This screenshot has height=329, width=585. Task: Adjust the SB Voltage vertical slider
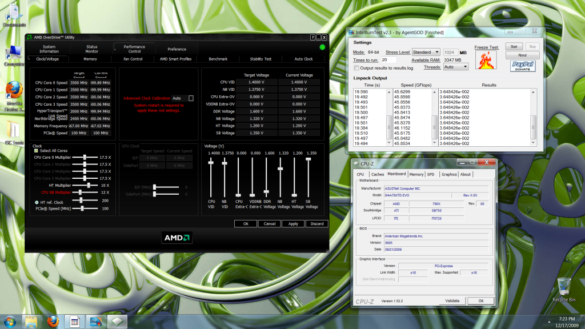308,178
